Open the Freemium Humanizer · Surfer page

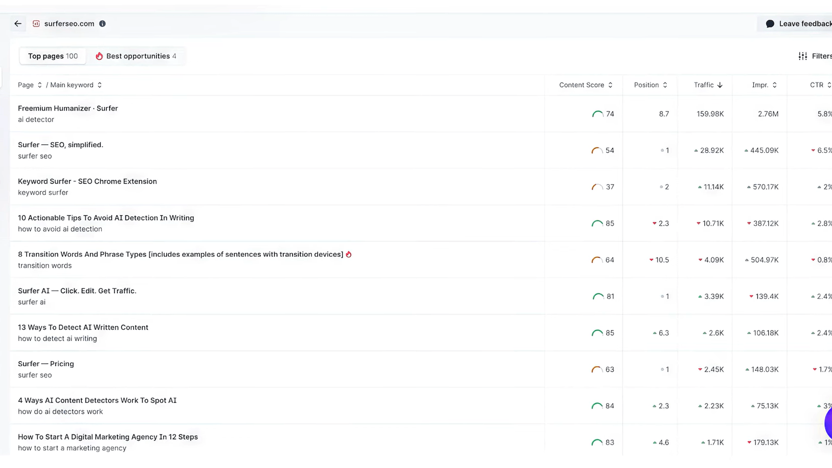[x=68, y=108]
